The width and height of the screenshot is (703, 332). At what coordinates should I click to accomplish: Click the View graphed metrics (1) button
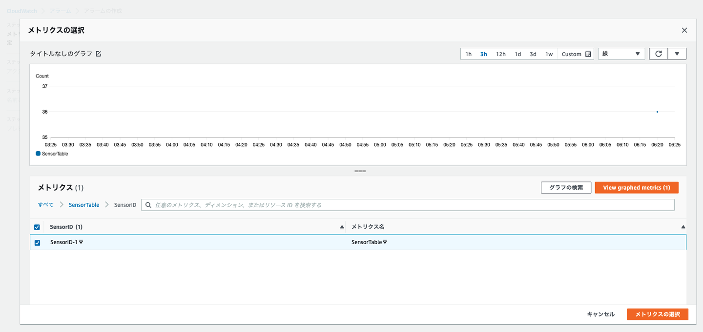click(x=637, y=188)
